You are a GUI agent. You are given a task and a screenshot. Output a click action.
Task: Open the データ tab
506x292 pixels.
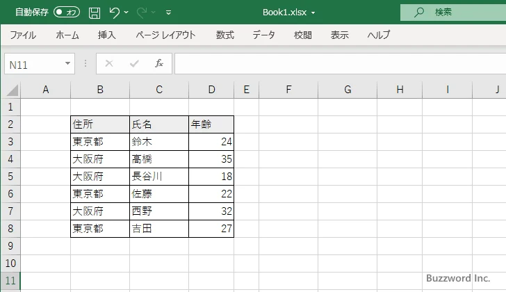coord(263,35)
